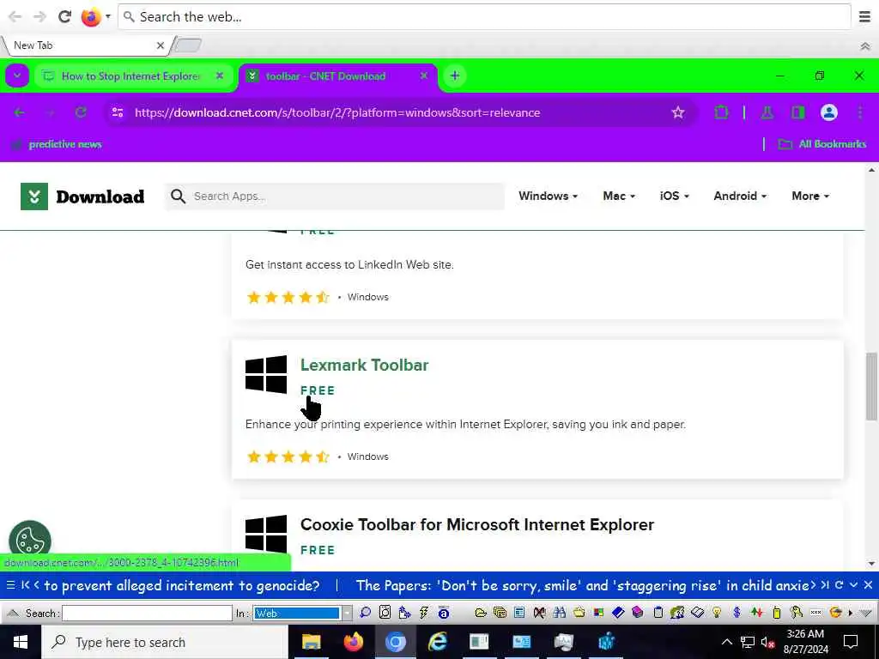Open the Windows notification center

[x=851, y=642]
